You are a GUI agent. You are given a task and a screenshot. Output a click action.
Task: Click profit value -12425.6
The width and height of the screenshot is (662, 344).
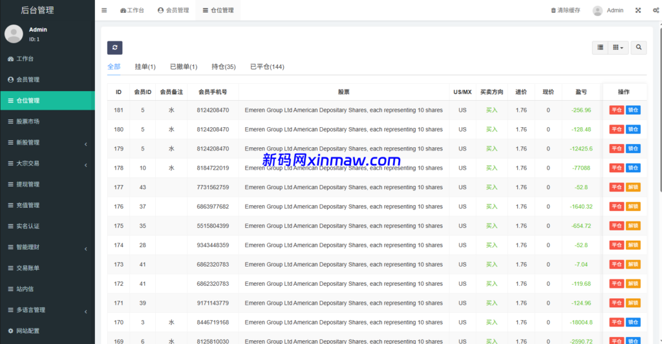pos(581,149)
